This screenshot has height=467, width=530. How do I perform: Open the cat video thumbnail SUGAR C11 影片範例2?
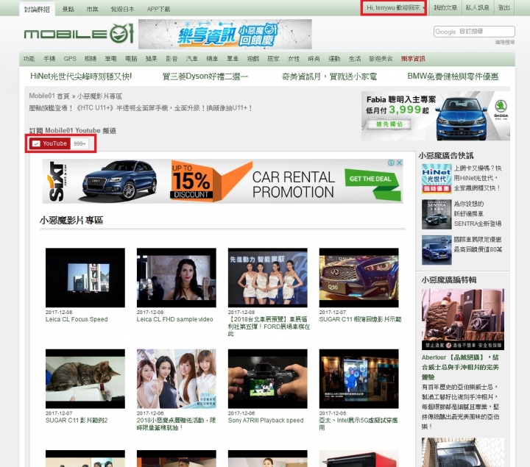click(85, 379)
